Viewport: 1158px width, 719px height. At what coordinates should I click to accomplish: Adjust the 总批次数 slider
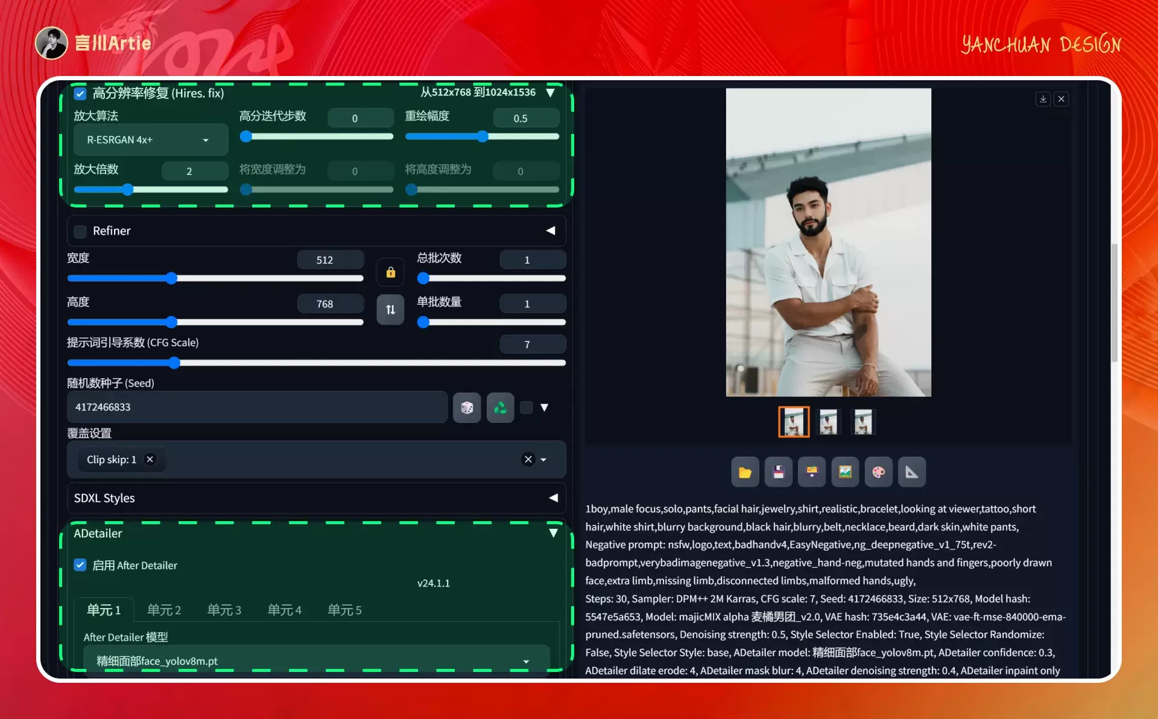[x=492, y=278]
